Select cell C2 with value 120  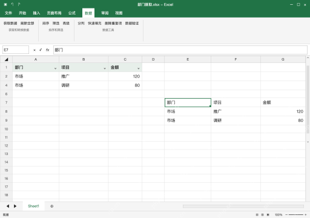(125, 76)
